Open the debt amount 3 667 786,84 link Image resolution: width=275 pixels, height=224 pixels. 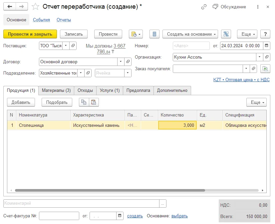(x=111, y=49)
